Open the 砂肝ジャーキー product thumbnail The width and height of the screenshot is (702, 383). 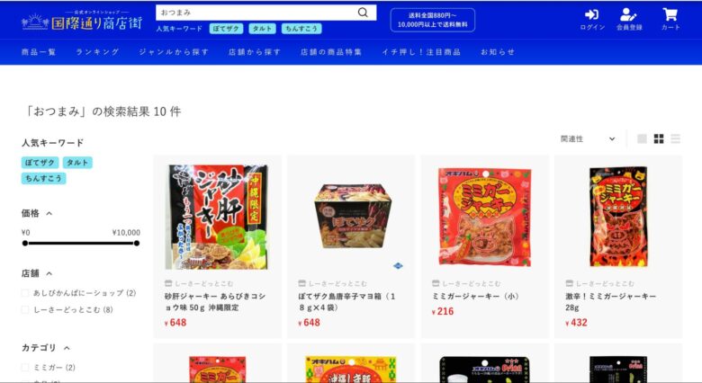tap(217, 217)
